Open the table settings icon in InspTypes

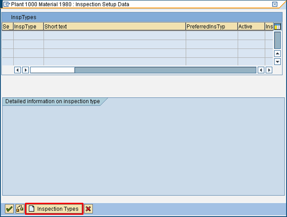tap(277, 27)
